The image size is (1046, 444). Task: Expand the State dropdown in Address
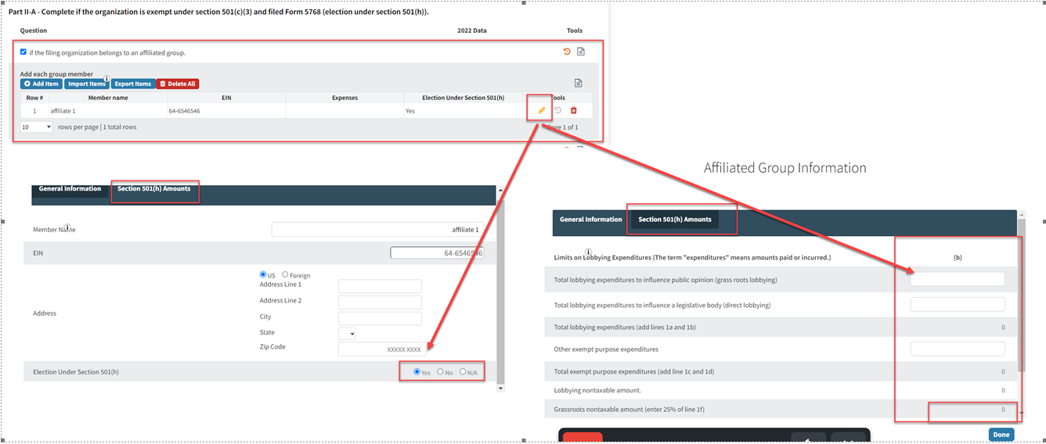tap(347, 334)
